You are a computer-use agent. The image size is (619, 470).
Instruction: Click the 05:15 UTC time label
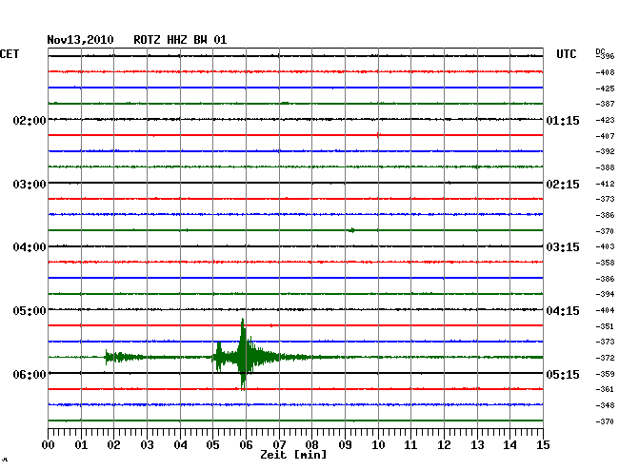point(563,374)
